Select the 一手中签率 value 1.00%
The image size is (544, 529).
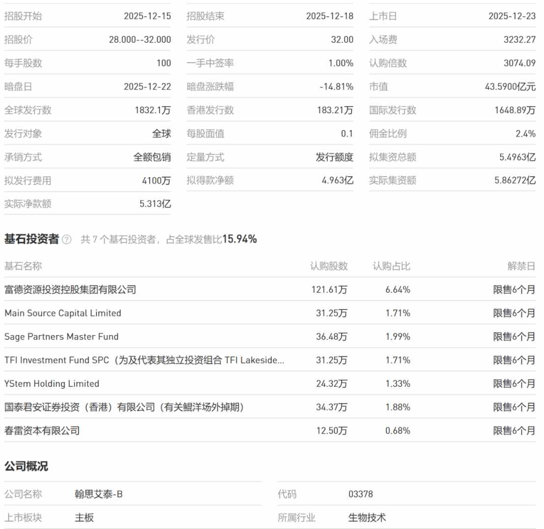pyautogui.click(x=341, y=63)
